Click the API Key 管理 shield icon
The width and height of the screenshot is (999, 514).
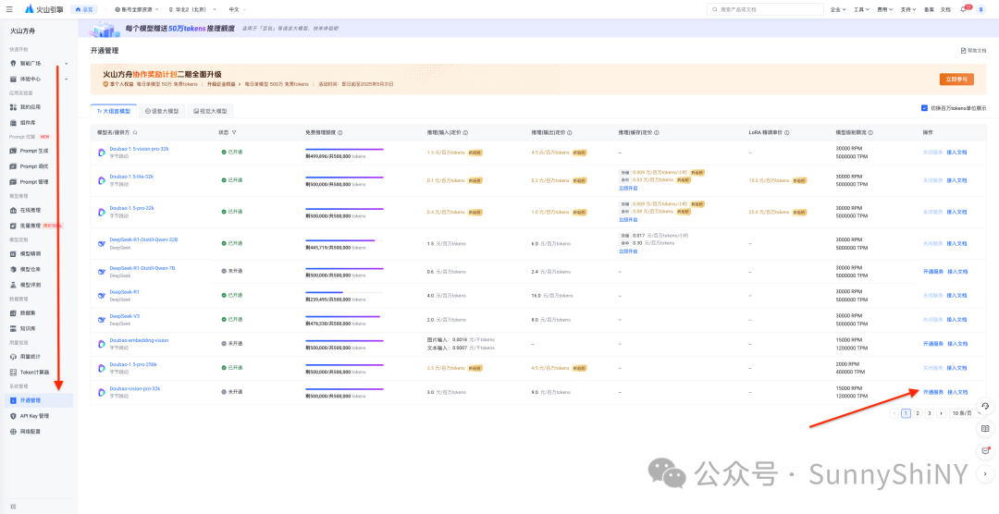(14, 416)
